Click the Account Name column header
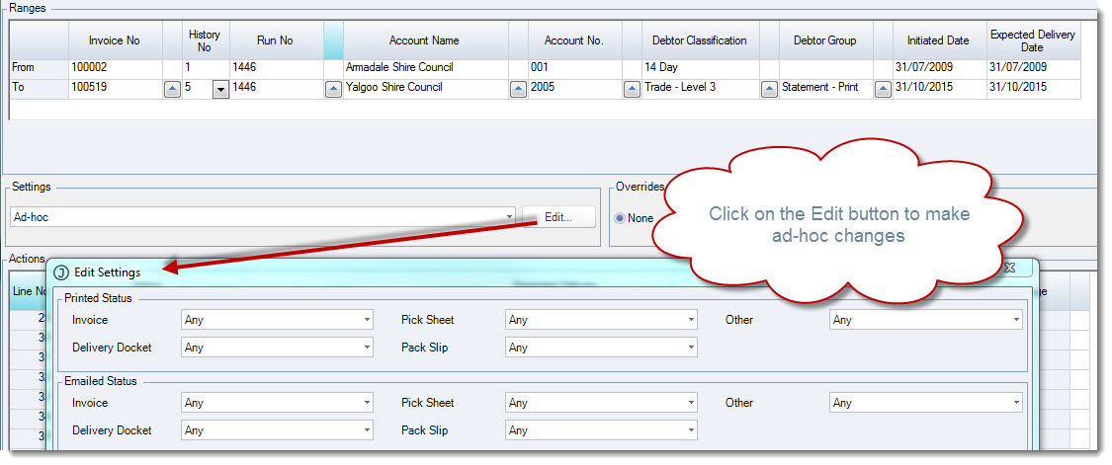Image resolution: width=1112 pixels, height=465 pixels. coord(424,40)
